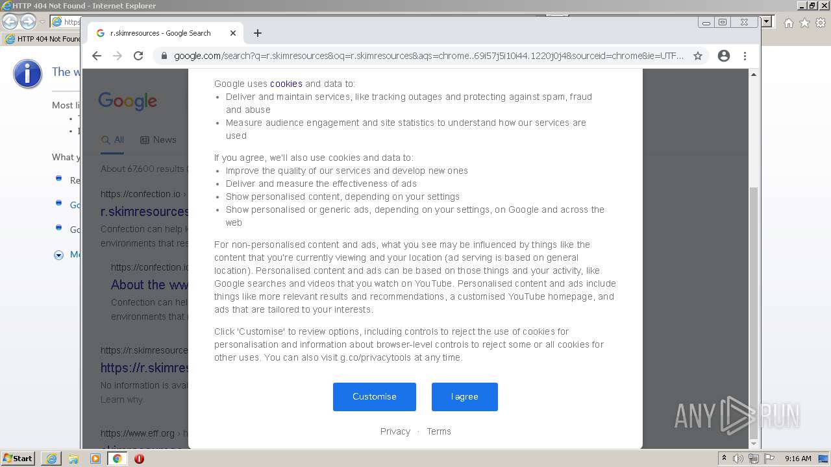Click the Chrome back arrow
Image resolution: width=831 pixels, height=467 pixels.
[x=97, y=56]
